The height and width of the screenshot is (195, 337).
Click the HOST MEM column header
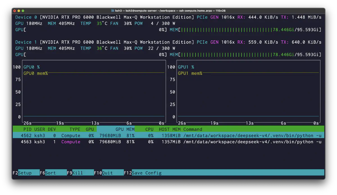pyautogui.click(x=170, y=129)
